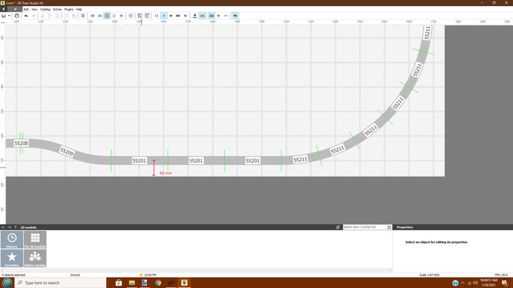Click the Cut scissors icon
Screen dimensions: 513x288
42,16
